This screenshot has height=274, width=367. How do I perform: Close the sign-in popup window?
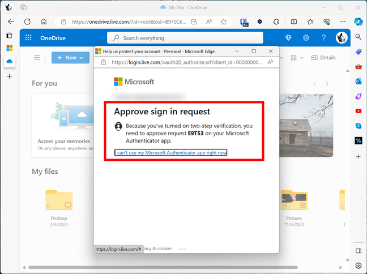pyautogui.click(x=271, y=52)
